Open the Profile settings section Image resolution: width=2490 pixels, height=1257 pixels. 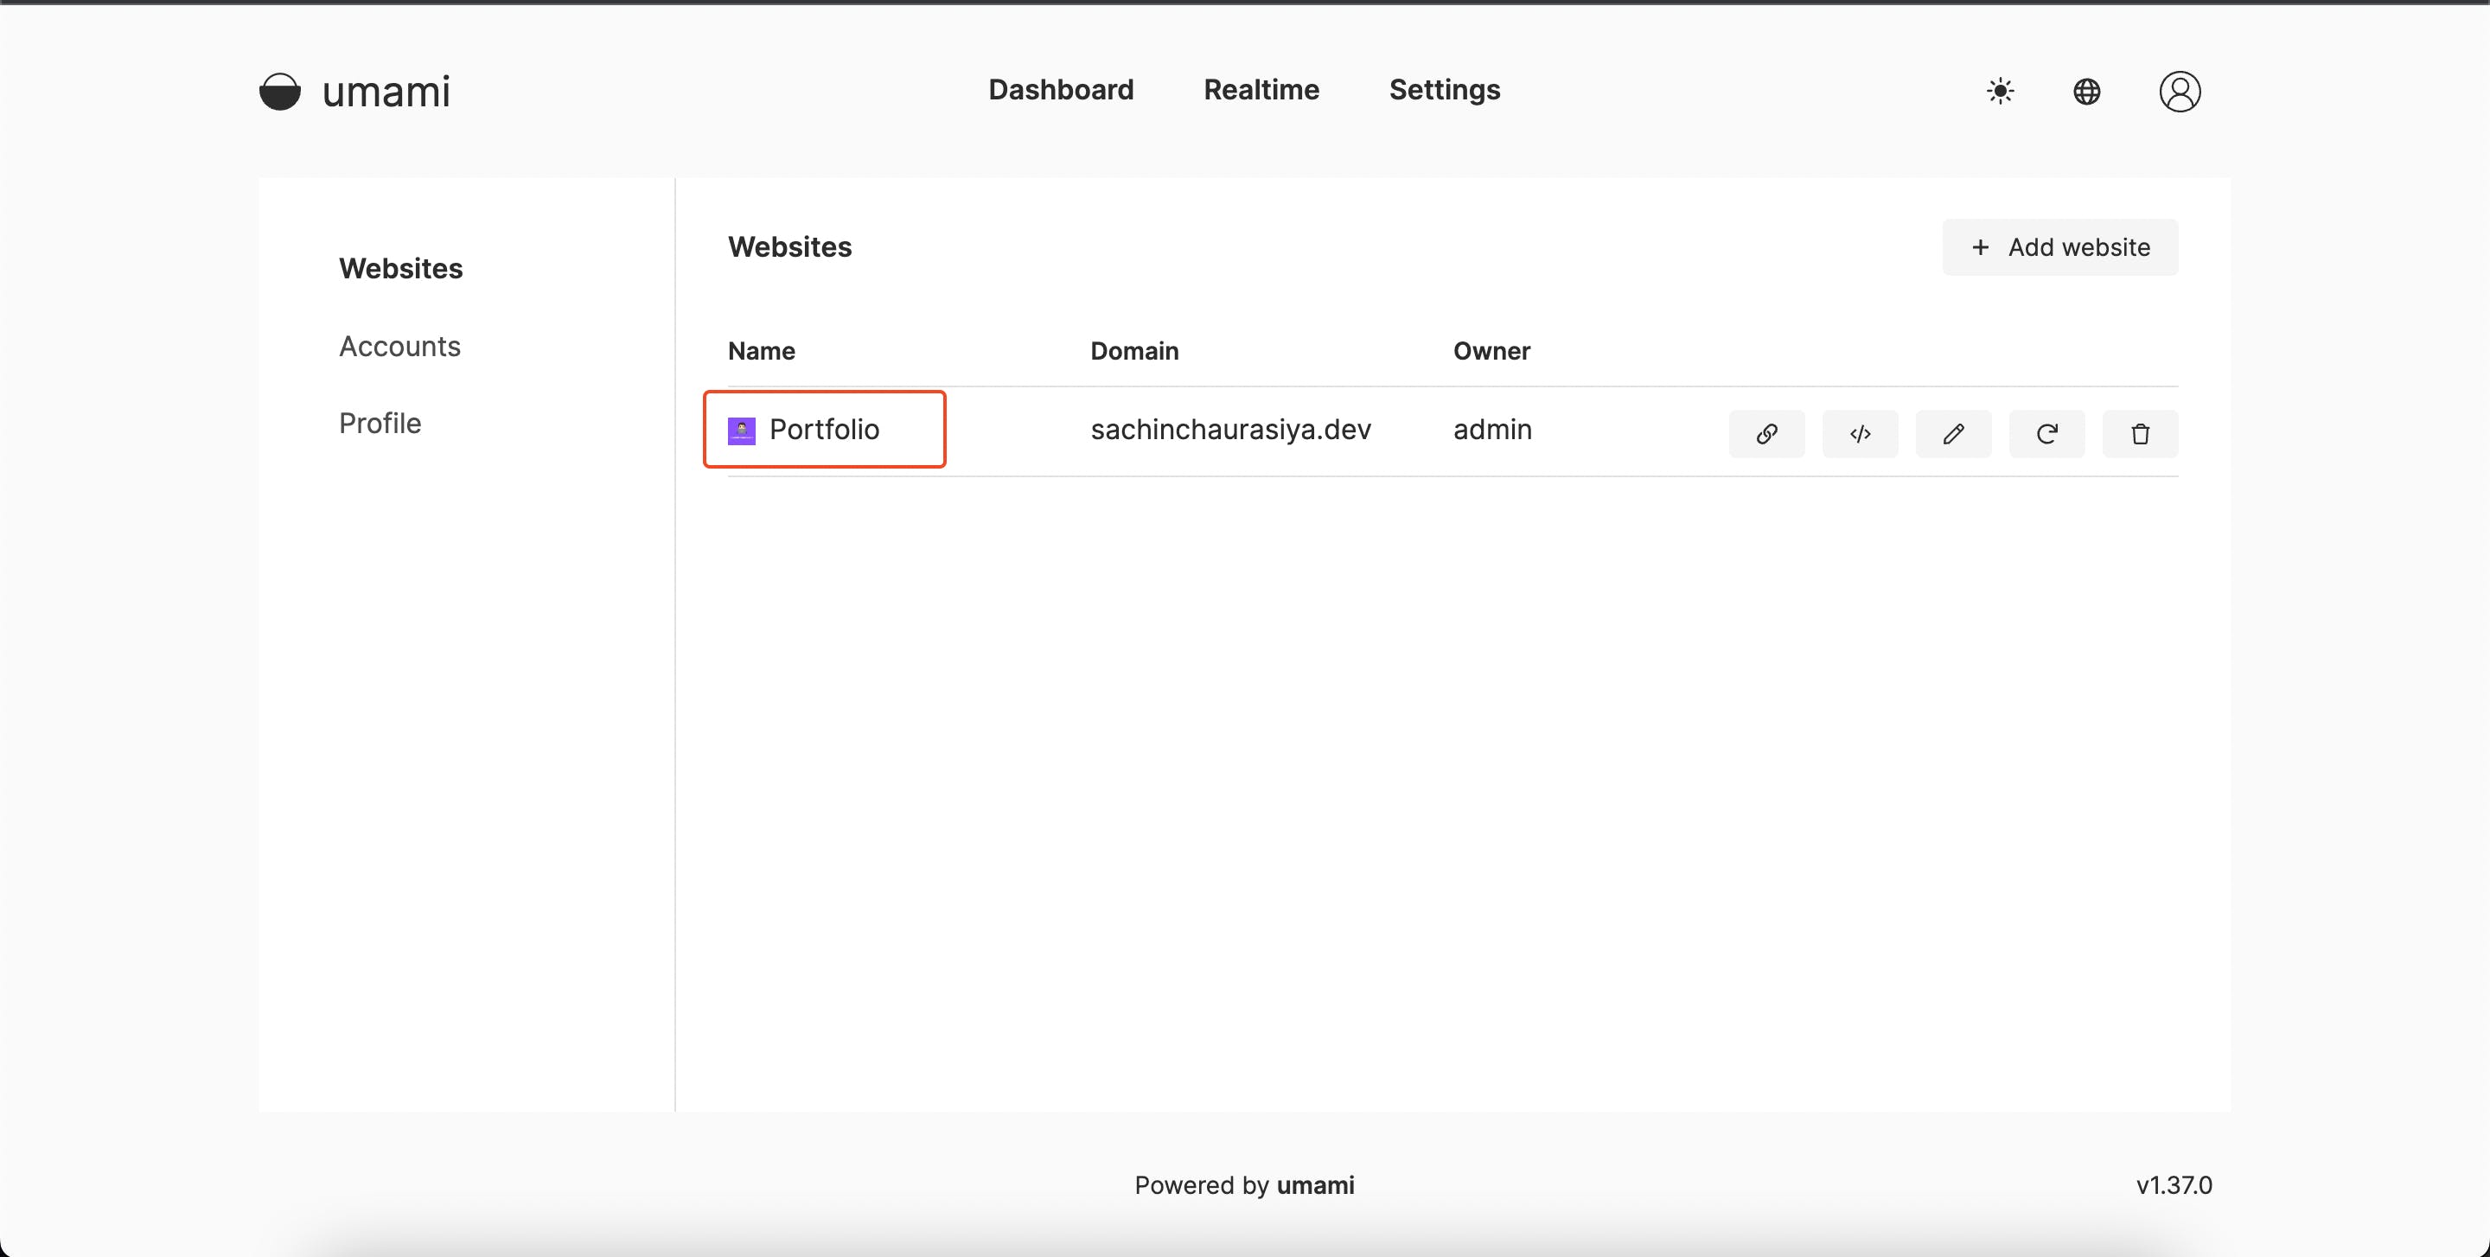380,424
